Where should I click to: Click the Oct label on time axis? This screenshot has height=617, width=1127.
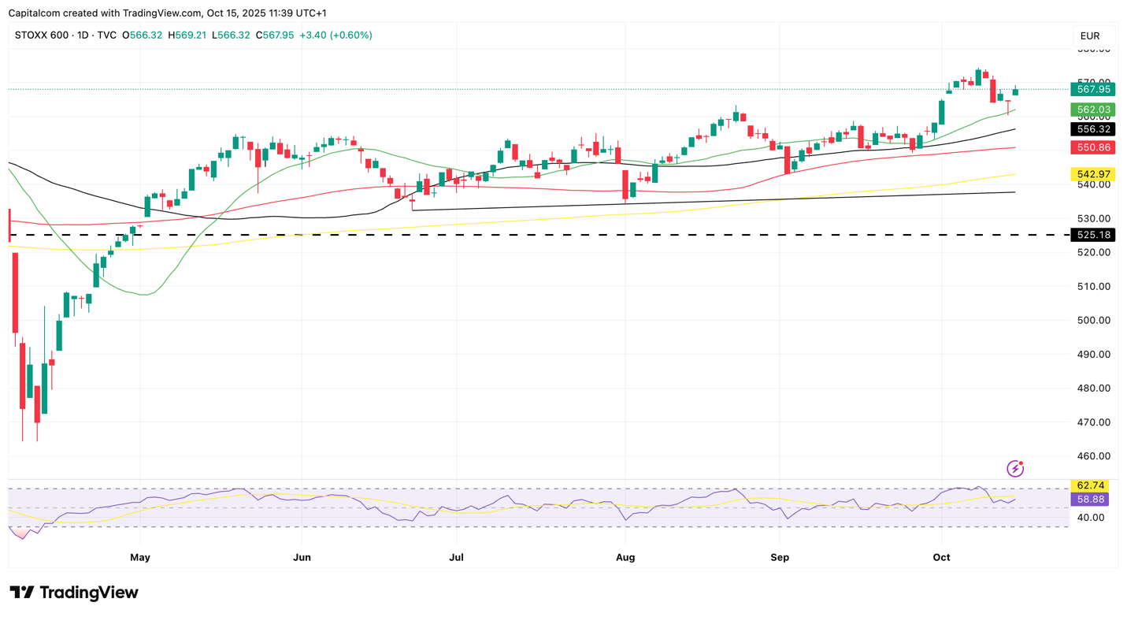(x=941, y=558)
